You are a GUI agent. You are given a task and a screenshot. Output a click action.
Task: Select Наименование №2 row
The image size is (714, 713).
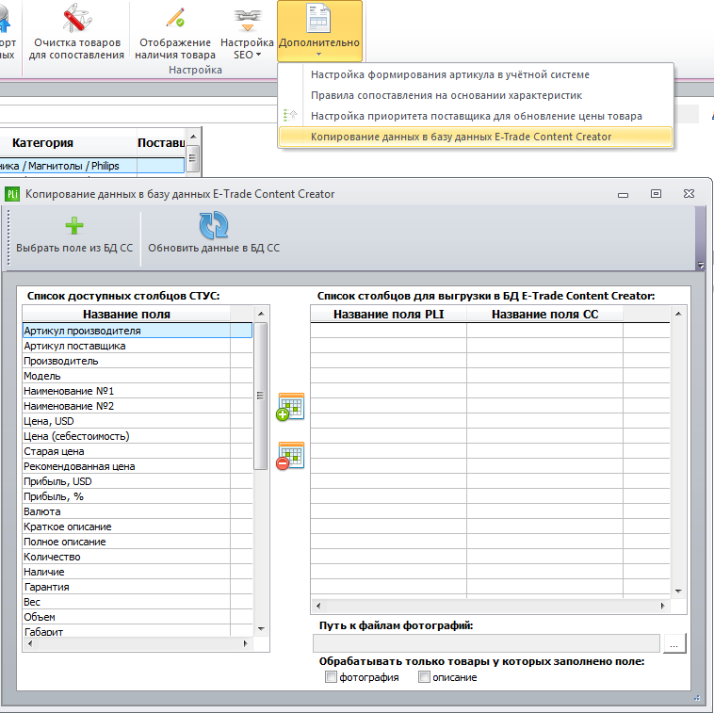tap(138, 406)
